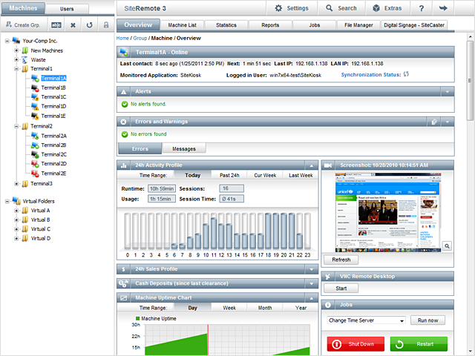Expand the Terminal3 group in the tree
Viewport: 475px width, 356px height.
16,183
